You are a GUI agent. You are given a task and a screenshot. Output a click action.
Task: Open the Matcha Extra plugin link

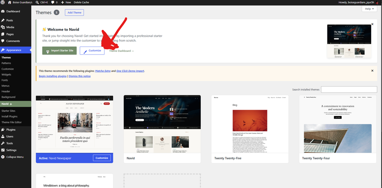pyautogui.click(x=103, y=71)
